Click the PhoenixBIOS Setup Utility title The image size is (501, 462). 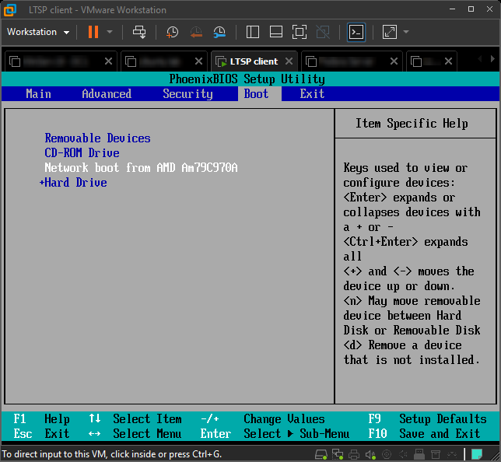click(x=247, y=79)
